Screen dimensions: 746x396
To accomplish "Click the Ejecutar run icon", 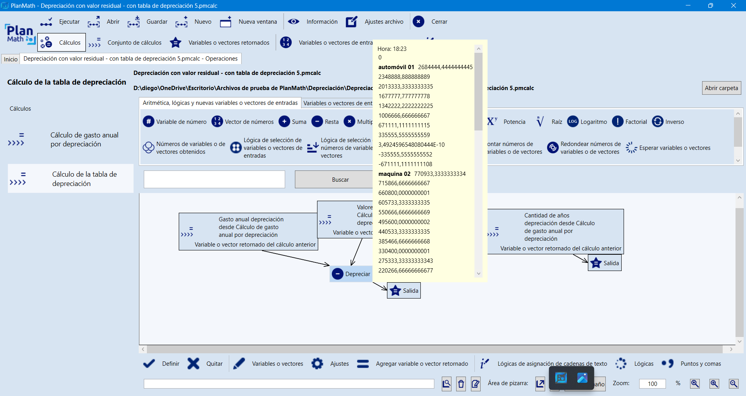I will click(46, 22).
